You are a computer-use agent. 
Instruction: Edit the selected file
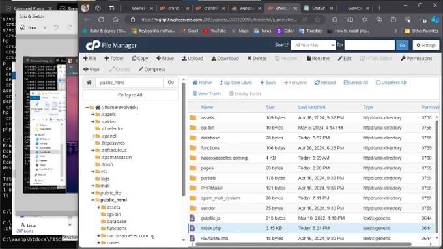pos(345,59)
